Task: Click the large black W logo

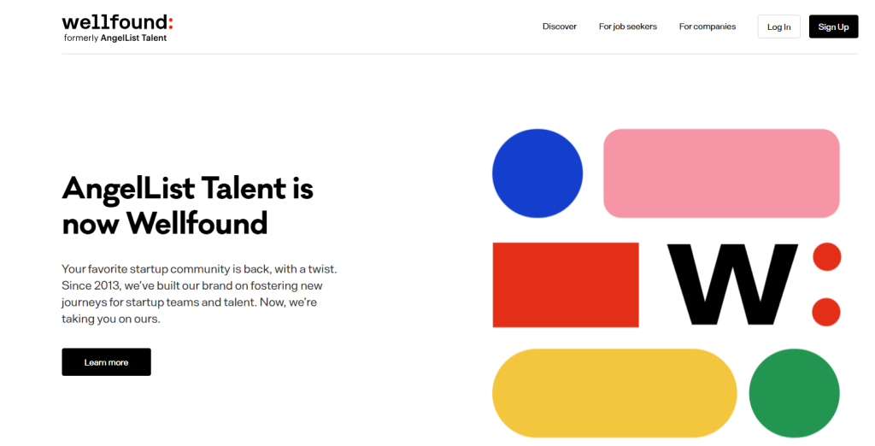Action: click(x=732, y=285)
